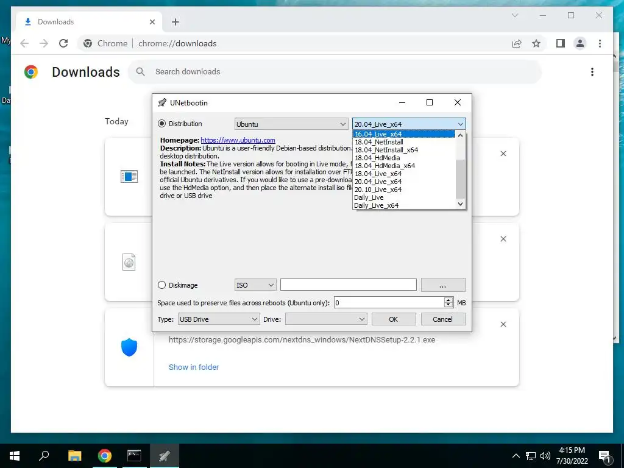Click OK in UNetbootin
Image resolution: width=624 pixels, height=468 pixels.
(394, 319)
